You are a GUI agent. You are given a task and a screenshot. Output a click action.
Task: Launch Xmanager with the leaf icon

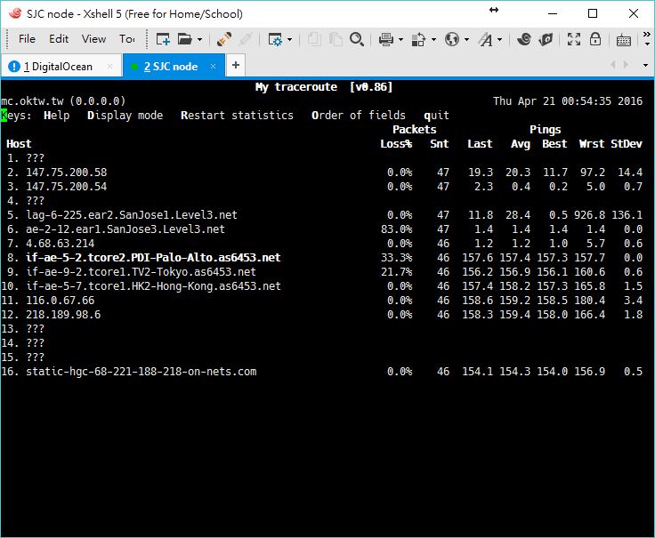coord(546,40)
